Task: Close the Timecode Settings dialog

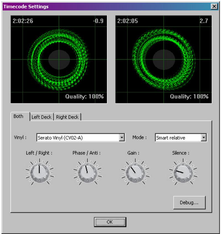Action: click(x=214, y=6)
